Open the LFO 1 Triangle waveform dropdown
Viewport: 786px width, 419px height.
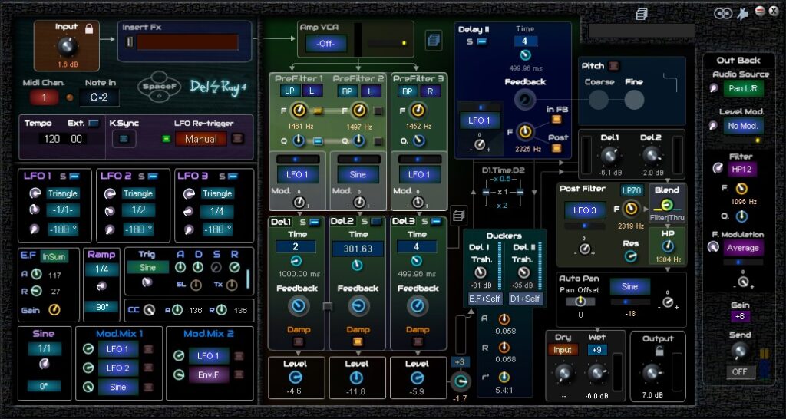[62, 193]
